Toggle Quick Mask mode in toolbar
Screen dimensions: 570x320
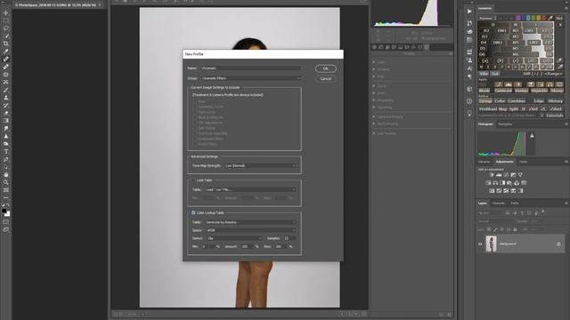[6, 221]
